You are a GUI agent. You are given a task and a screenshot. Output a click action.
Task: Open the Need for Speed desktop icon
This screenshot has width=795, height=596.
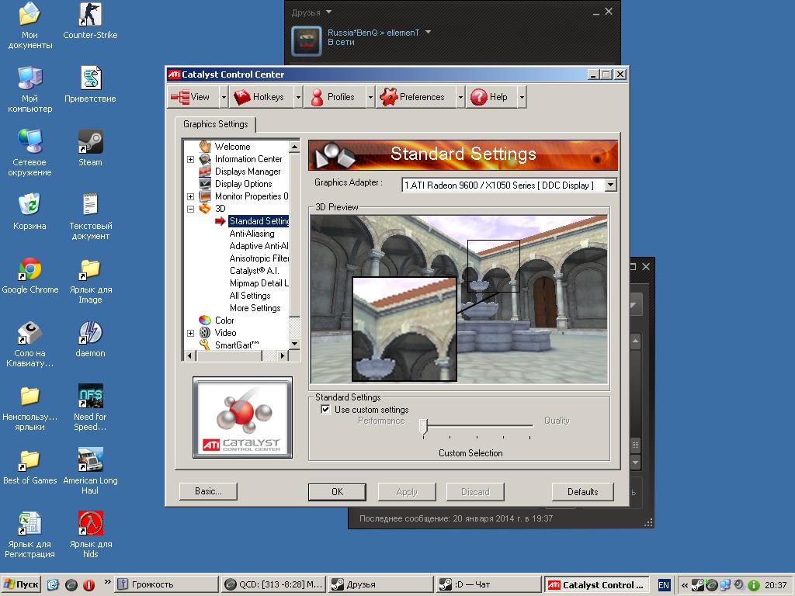(90, 407)
